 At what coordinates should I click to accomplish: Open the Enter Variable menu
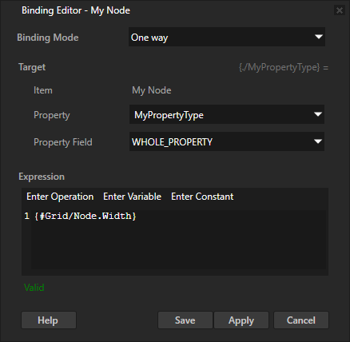(132, 197)
